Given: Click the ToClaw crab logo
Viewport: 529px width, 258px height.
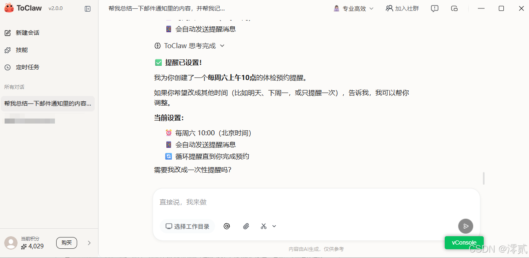Looking at the screenshot, I should click(9, 8).
